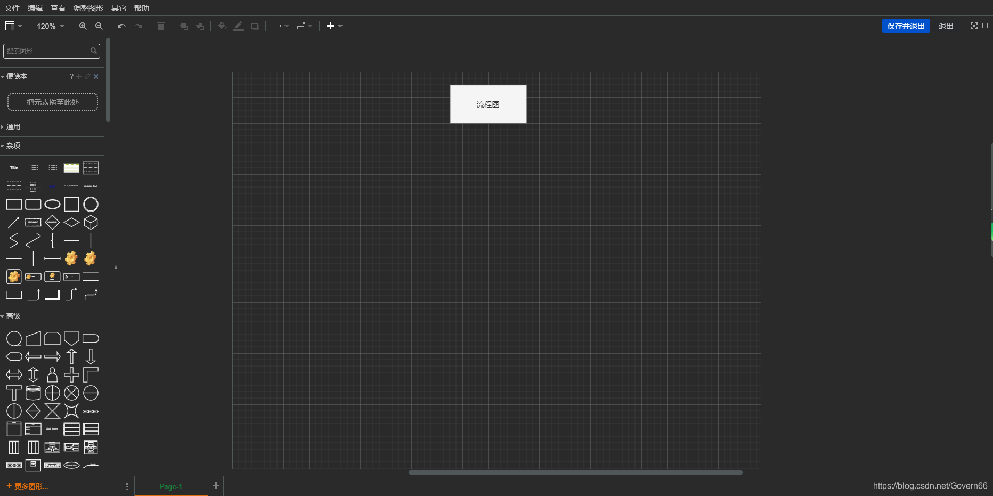Click the shape sidebar vertical scrollbar
Image resolution: width=993 pixels, height=496 pixels.
point(108,80)
